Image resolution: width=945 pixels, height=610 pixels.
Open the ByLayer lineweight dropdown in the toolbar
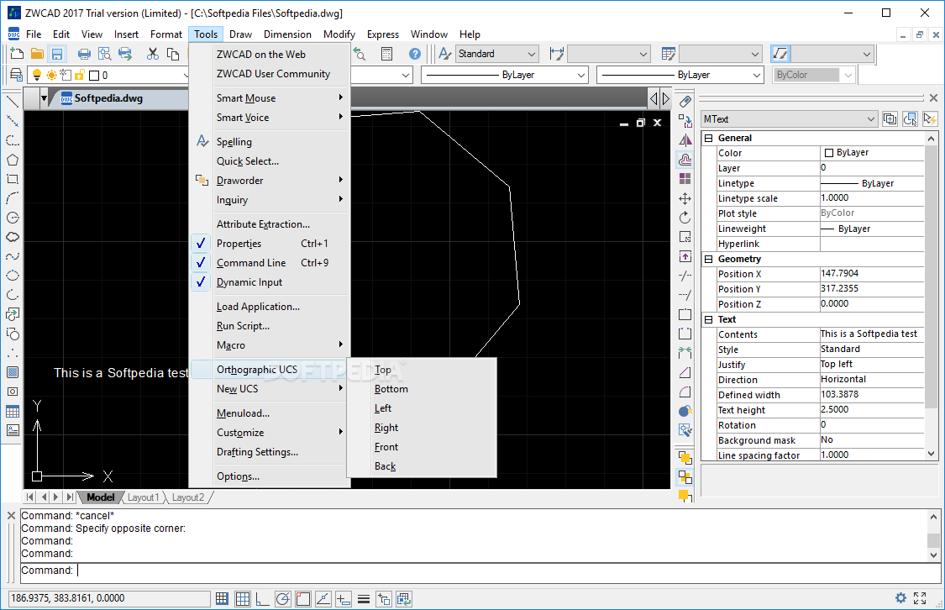tap(680, 75)
